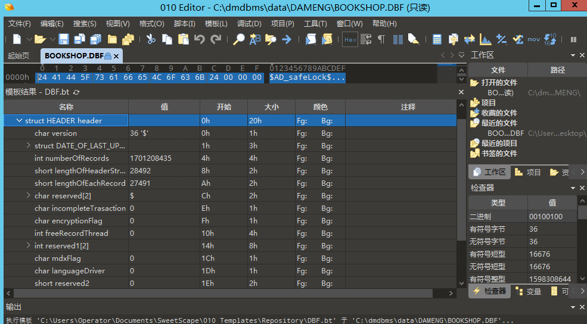This screenshot has width=587, height=324.
Task: Open the recent files dropdown beside Open
Action: click(x=52, y=39)
